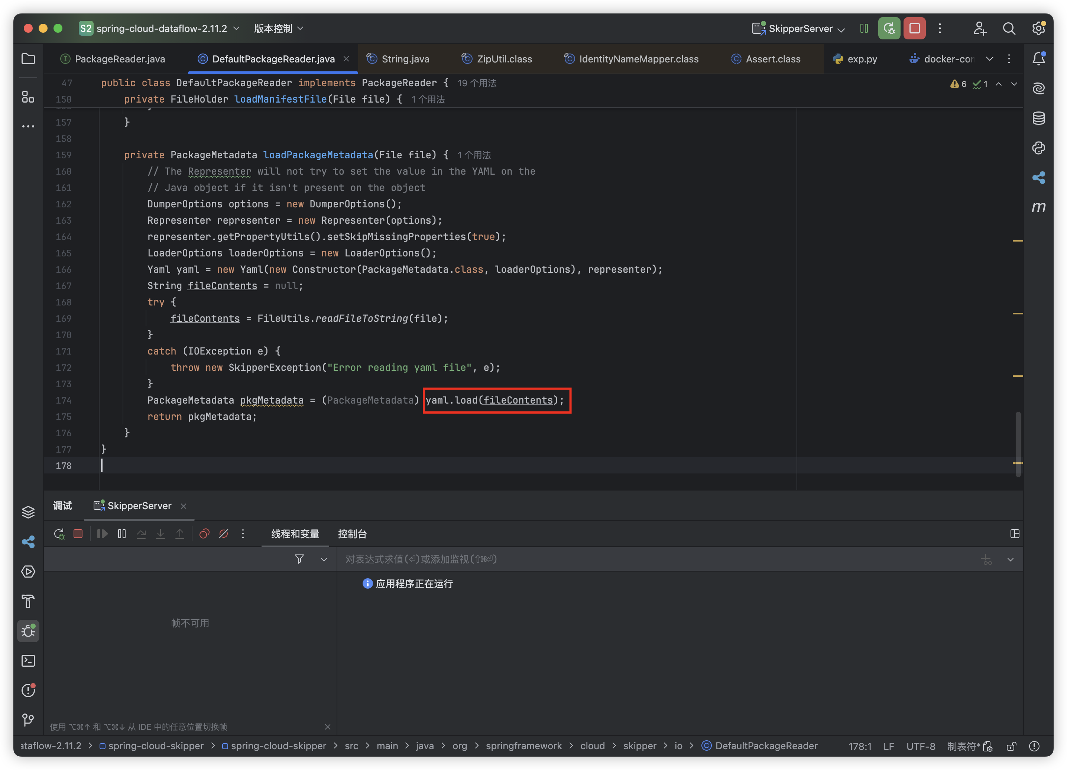The width and height of the screenshot is (1067, 770).
Task: Click the editor vertical scrollbar thumb
Action: click(1018, 444)
